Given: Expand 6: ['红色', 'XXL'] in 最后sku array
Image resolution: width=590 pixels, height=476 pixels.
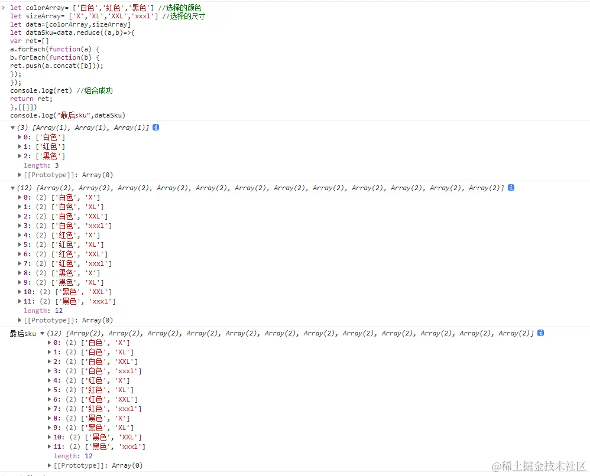Looking at the screenshot, I should [x=49, y=399].
